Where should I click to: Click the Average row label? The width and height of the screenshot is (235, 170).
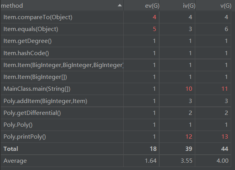[15, 161]
